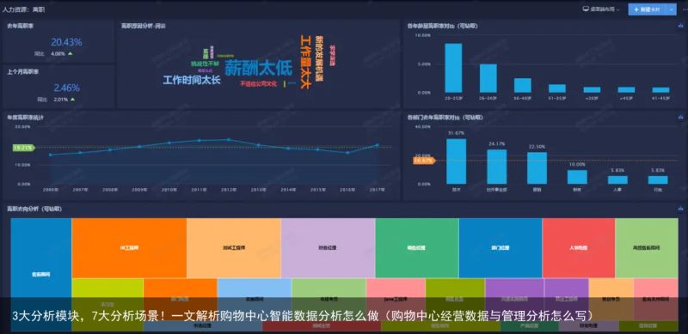
Task: Open the 桌面端布局 layout dropdown
Action: tap(600, 9)
